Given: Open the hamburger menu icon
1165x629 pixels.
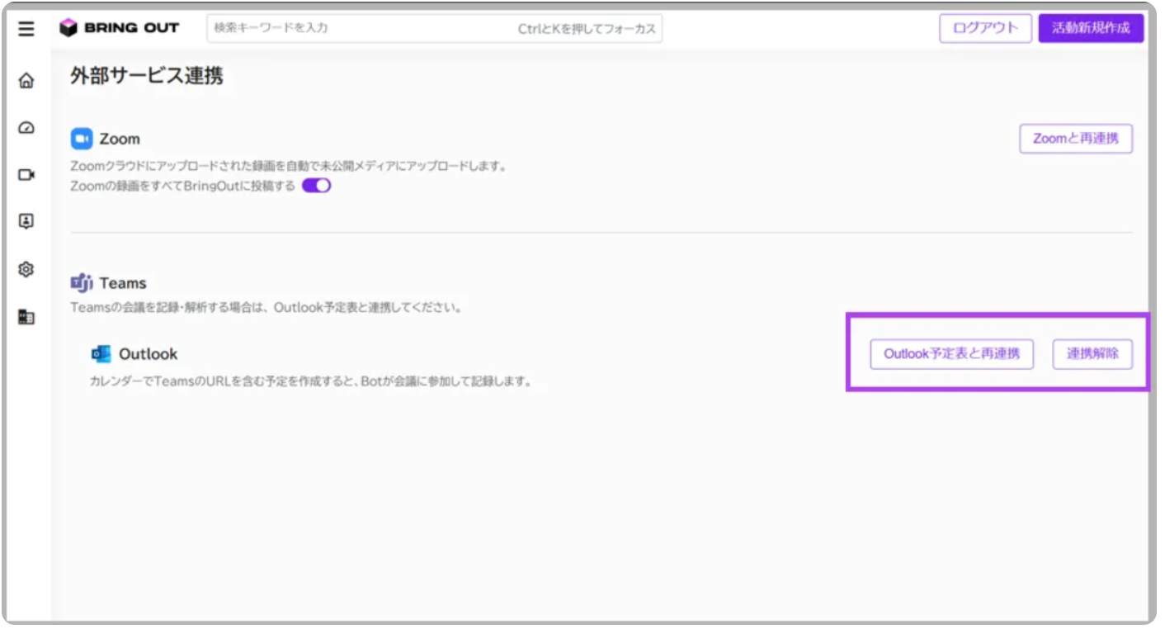Looking at the screenshot, I should point(26,29).
